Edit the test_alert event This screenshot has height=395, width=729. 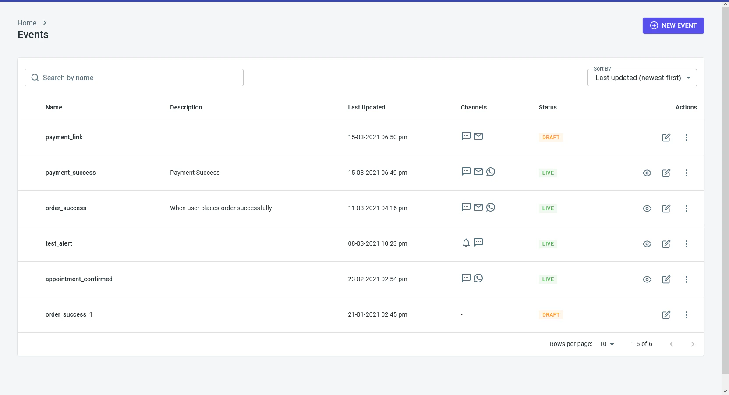pos(666,244)
